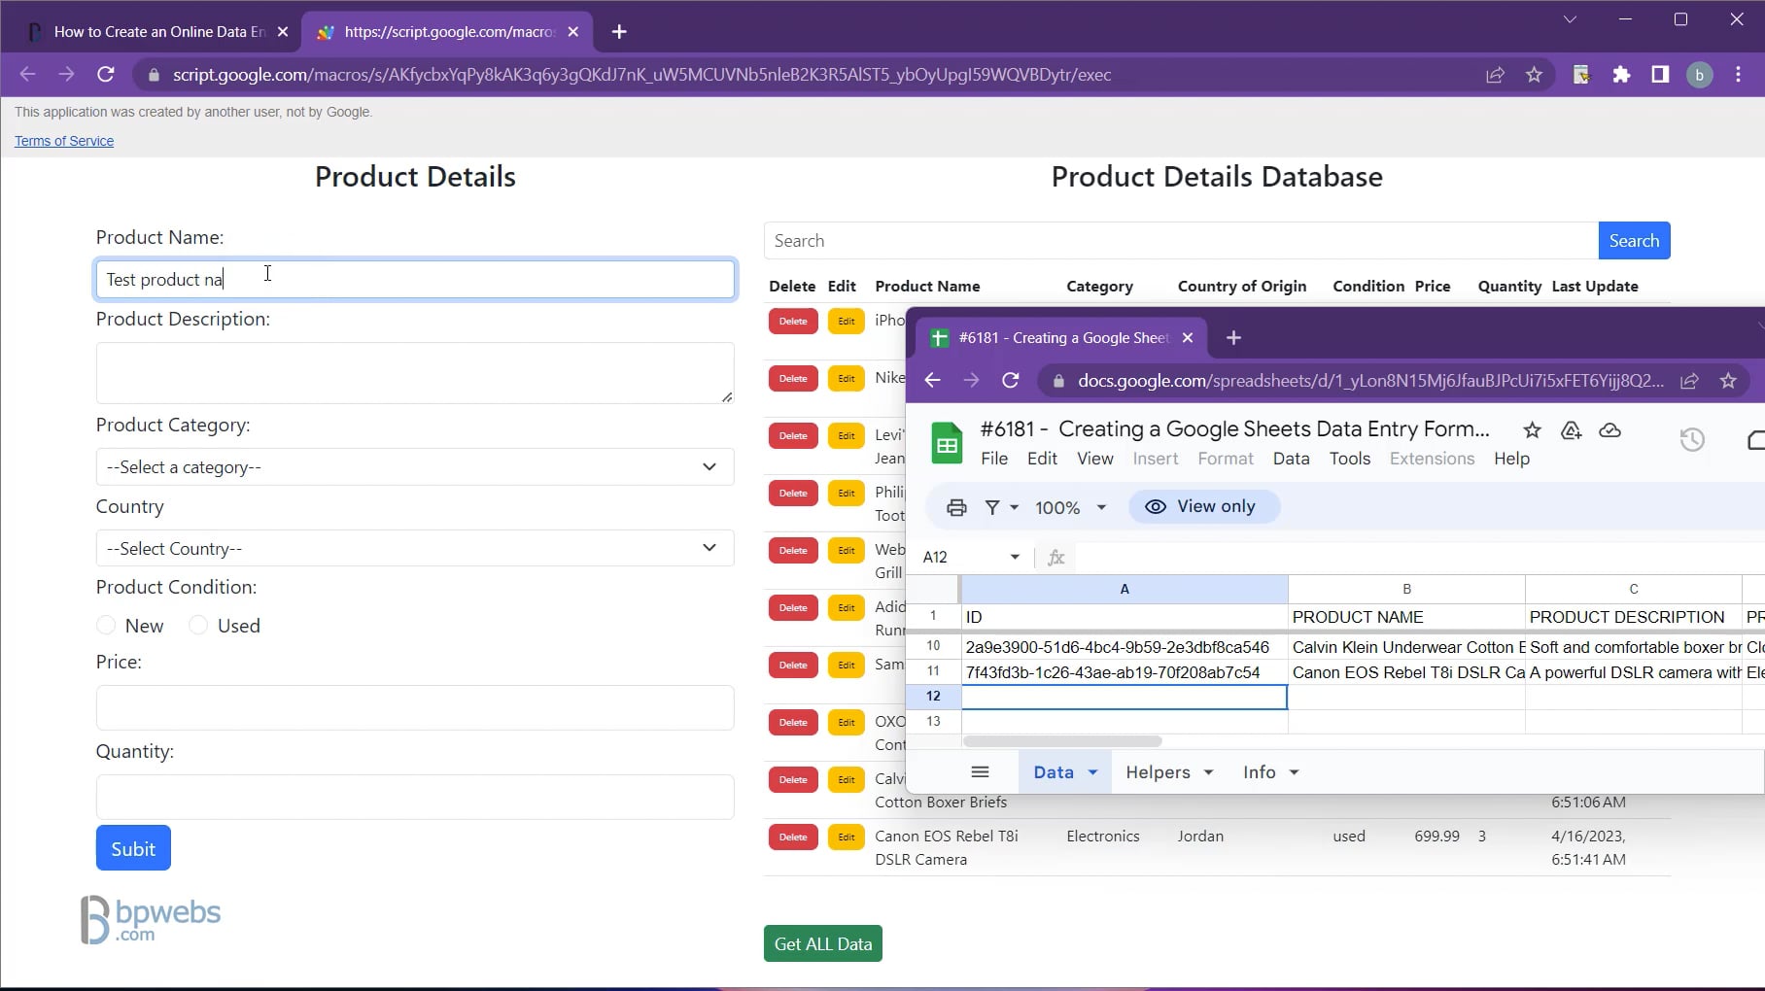1765x991 pixels.
Task: Open new tab in the Sheets browser window
Action: pos(1233,337)
